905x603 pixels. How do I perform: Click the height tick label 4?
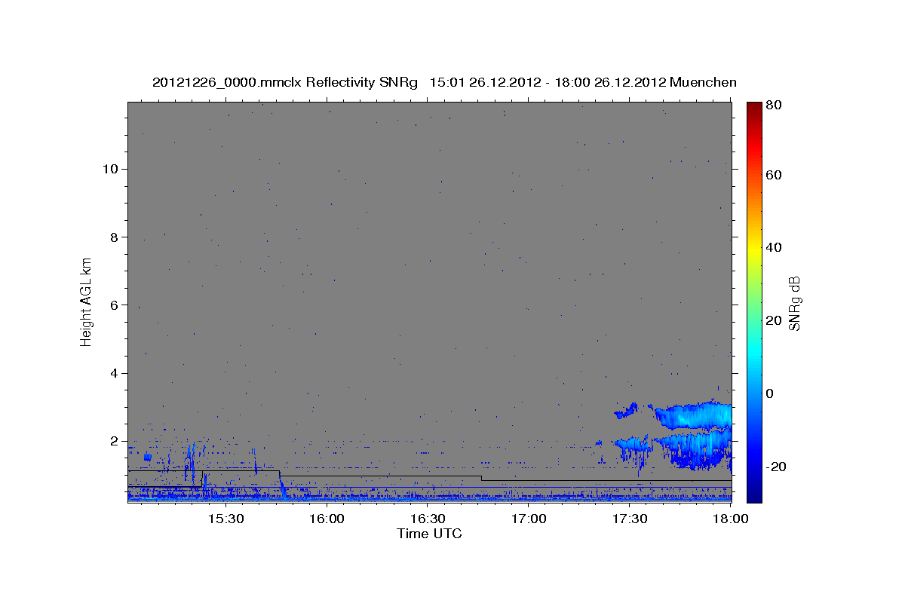click(x=113, y=373)
